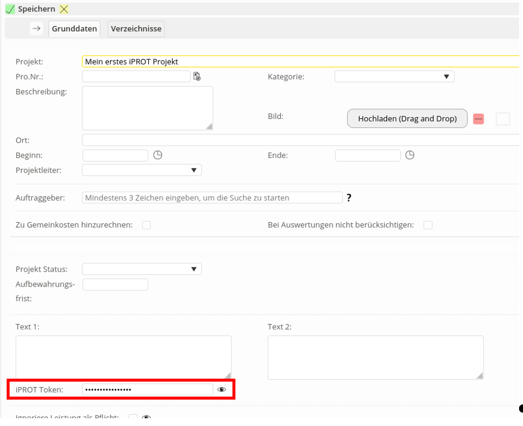The image size is (523, 426).
Task: Open the Projekt Status dropdown
Action: tap(142, 269)
